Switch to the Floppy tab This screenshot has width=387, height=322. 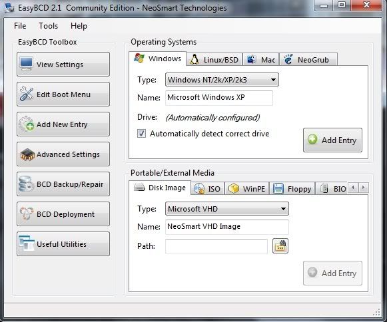[x=292, y=189]
